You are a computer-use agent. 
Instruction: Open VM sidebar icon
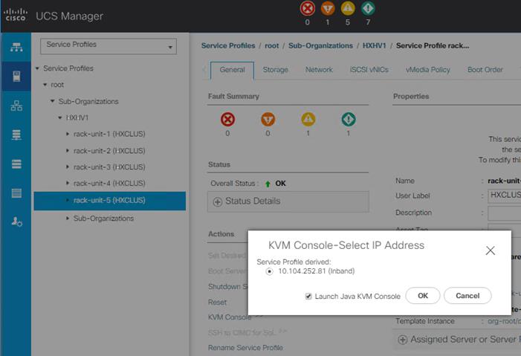click(x=16, y=164)
